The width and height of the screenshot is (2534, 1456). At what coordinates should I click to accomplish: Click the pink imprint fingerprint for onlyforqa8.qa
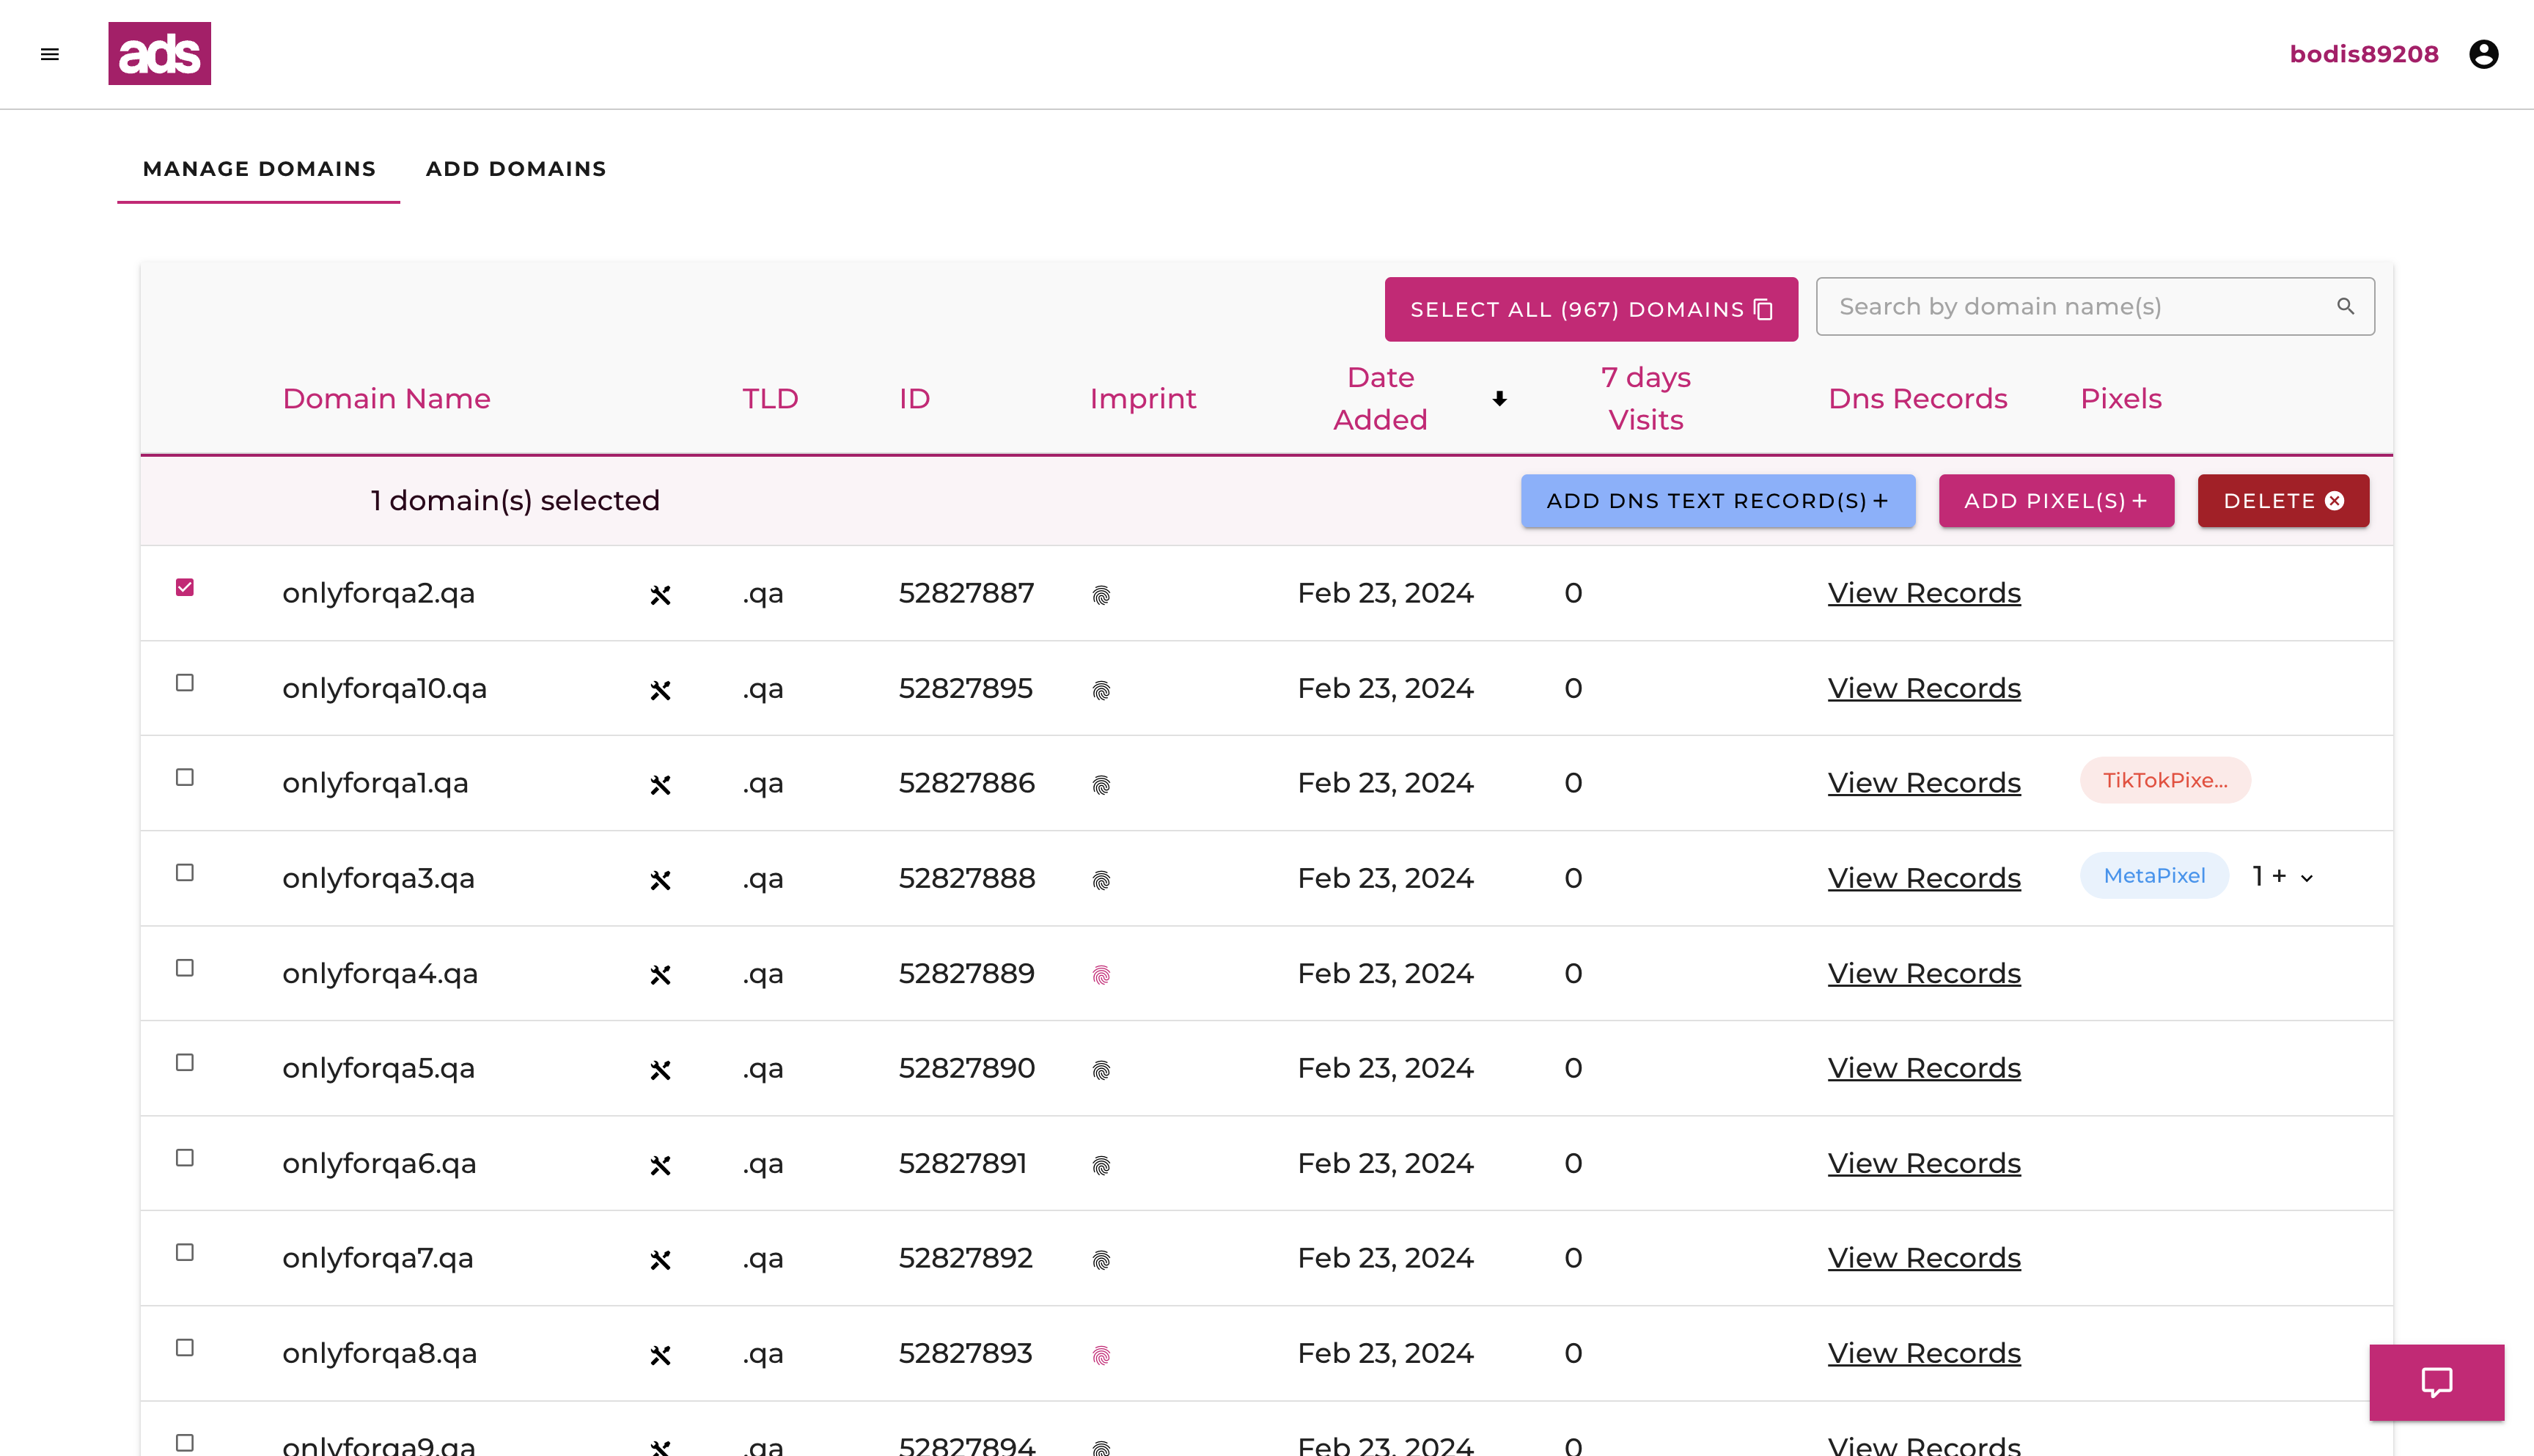(1101, 1355)
